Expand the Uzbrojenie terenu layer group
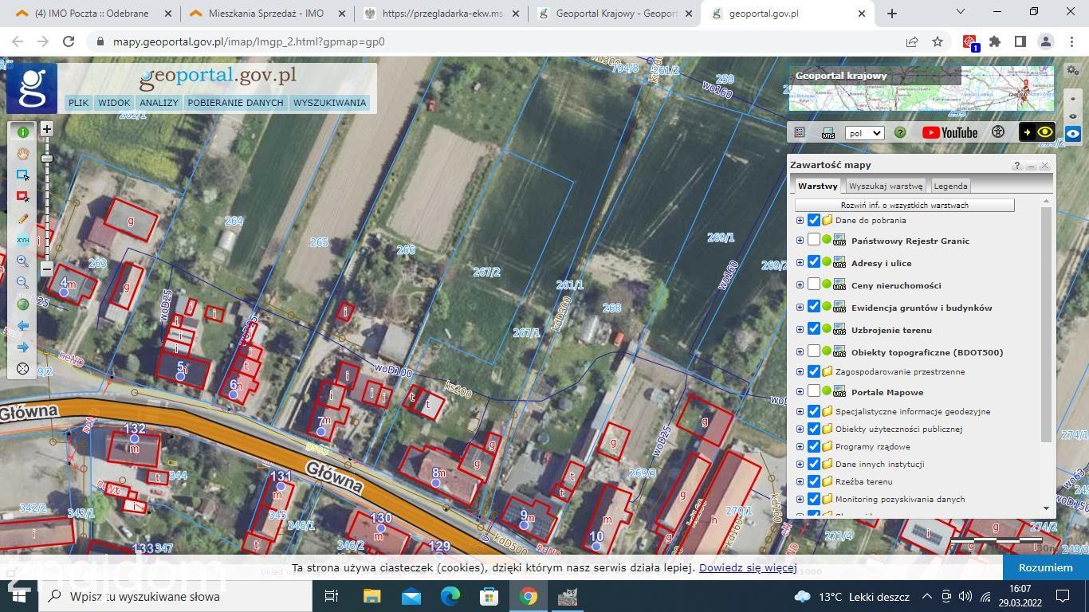The height and width of the screenshot is (612, 1089). tap(800, 329)
